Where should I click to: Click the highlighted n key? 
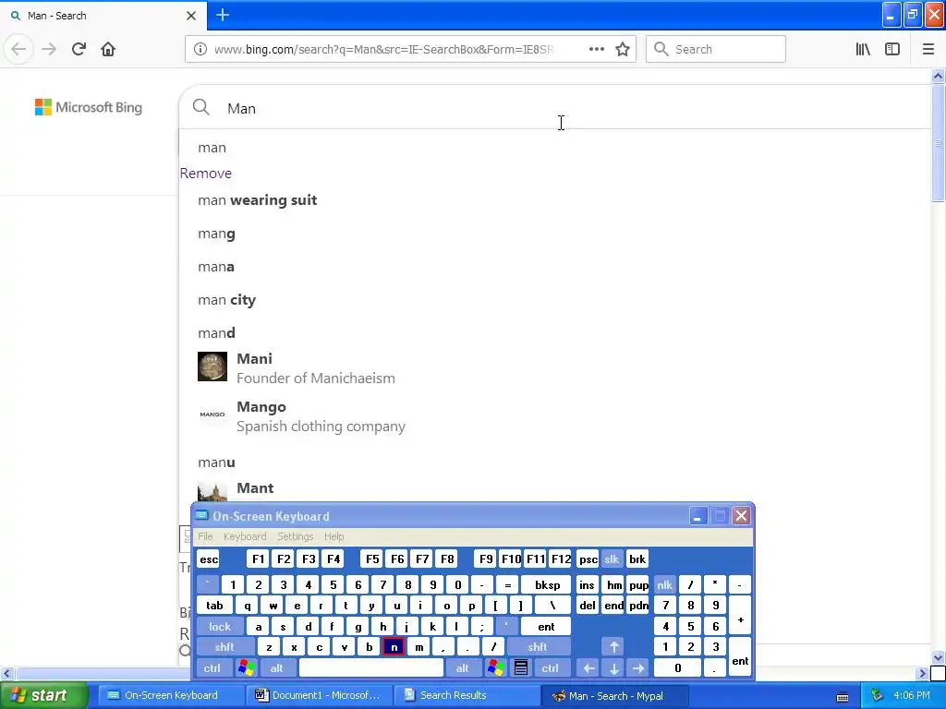(x=394, y=647)
